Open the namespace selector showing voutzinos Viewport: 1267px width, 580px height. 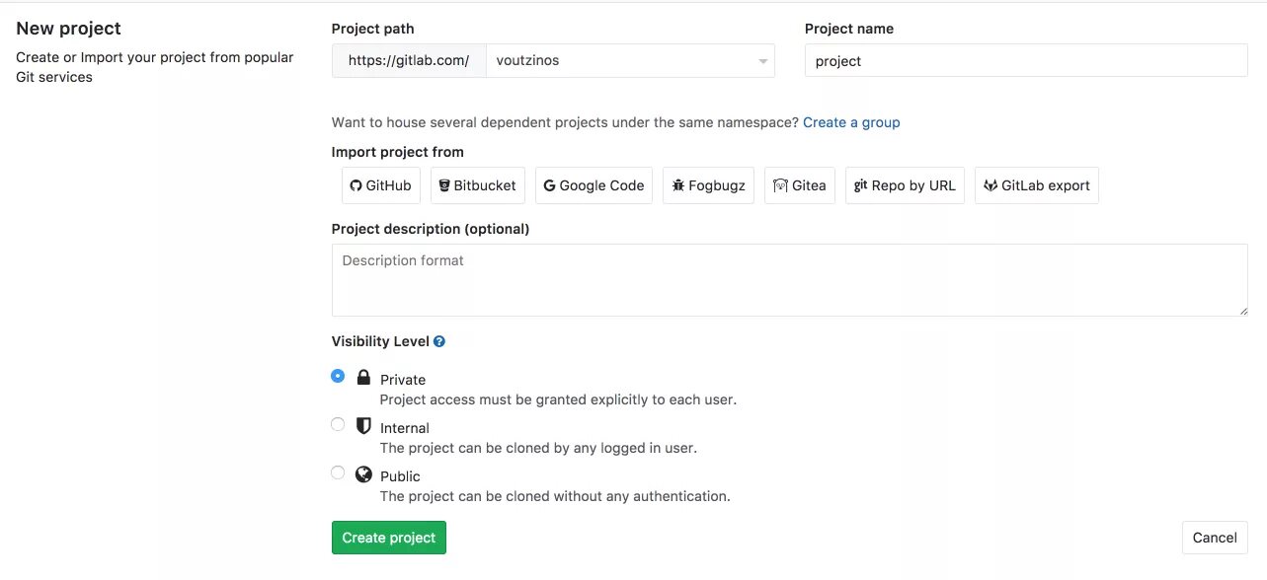(630, 60)
